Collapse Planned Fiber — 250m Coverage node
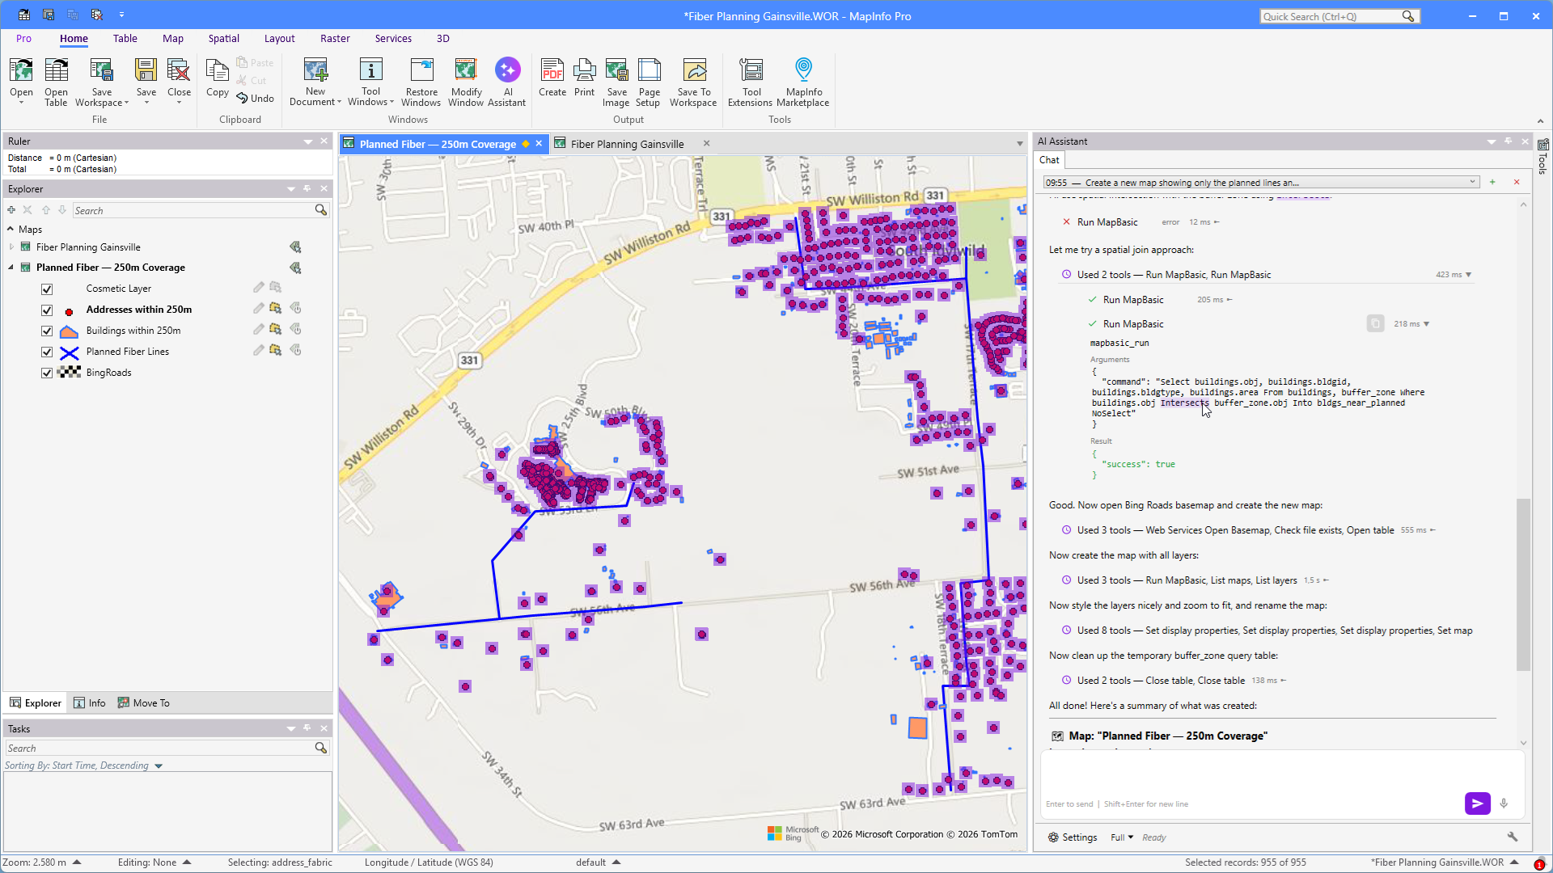Viewport: 1553px width, 873px height. [x=11, y=268]
